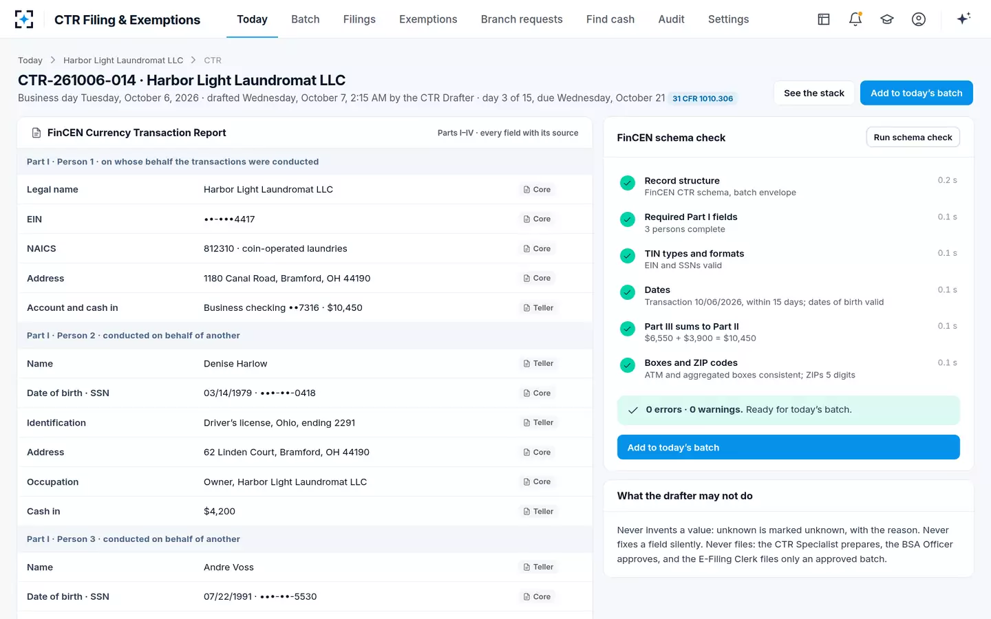Screen dimensions: 991x619
Task: Open the user account profile icon
Action: (x=919, y=19)
